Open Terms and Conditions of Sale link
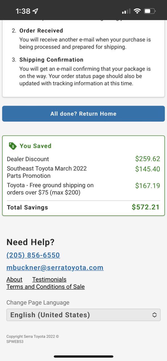This screenshot has width=167, height=361. (45, 287)
